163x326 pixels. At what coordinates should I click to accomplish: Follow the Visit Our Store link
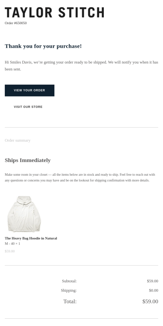28,107
